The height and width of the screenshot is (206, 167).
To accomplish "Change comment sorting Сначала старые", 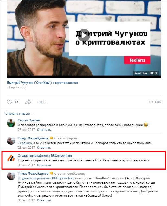I will pos(19,114).
